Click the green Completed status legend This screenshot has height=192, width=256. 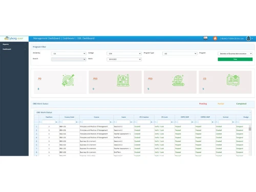coord(241,104)
